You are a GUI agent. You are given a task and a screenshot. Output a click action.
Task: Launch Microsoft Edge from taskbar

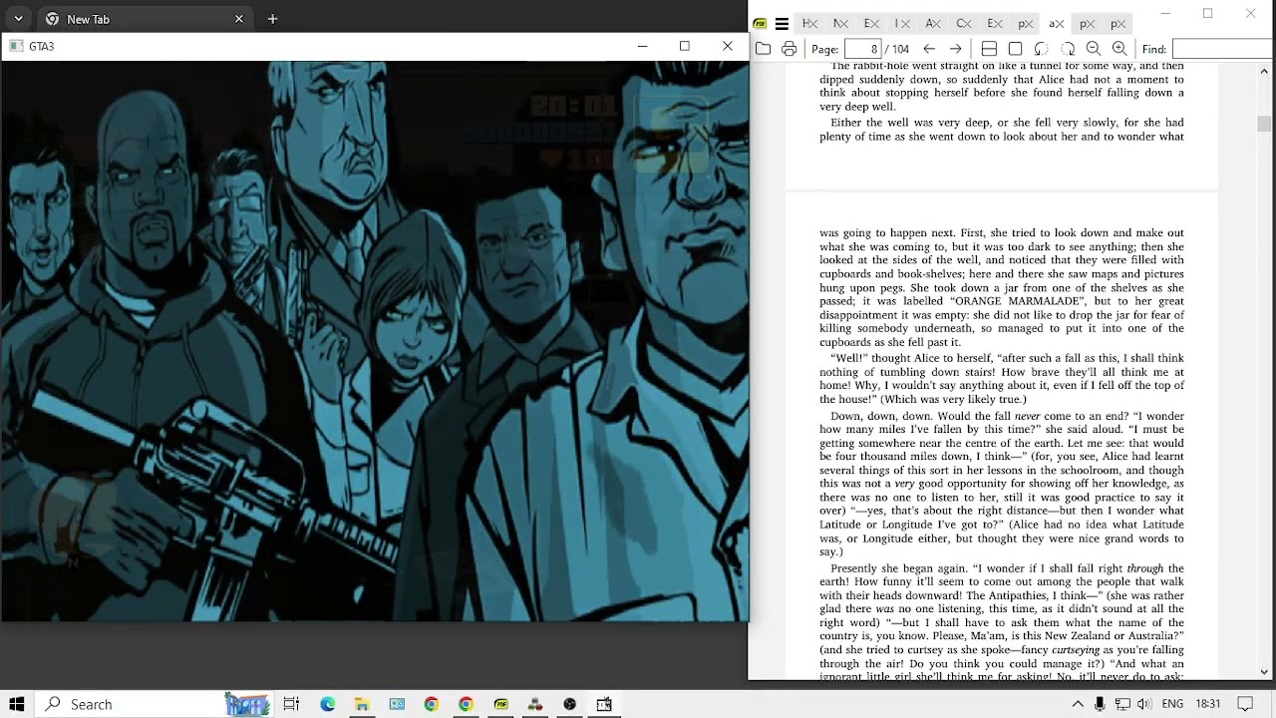[x=327, y=704]
